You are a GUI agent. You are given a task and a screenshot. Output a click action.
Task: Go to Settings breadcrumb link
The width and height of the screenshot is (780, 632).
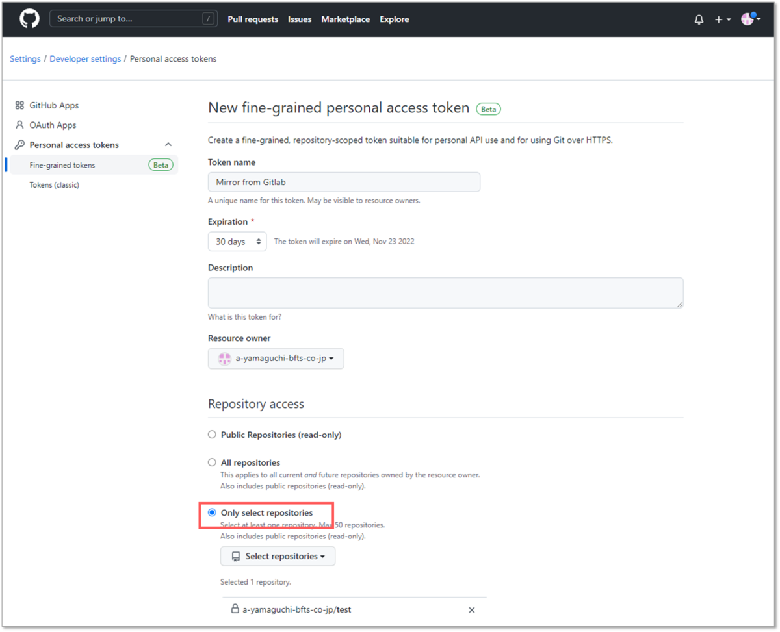point(25,59)
